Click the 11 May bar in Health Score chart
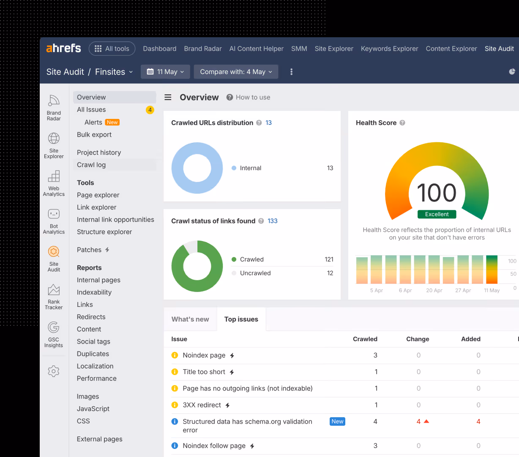The width and height of the screenshot is (519, 457). (x=492, y=269)
